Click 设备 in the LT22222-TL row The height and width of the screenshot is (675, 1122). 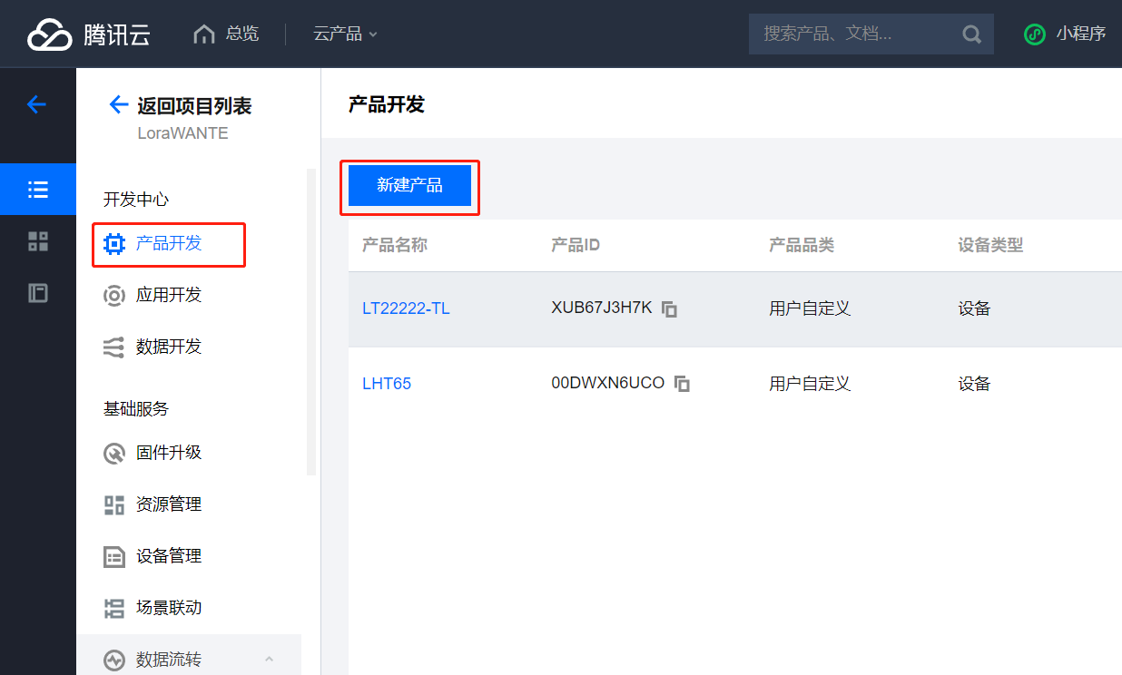(974, 308)
